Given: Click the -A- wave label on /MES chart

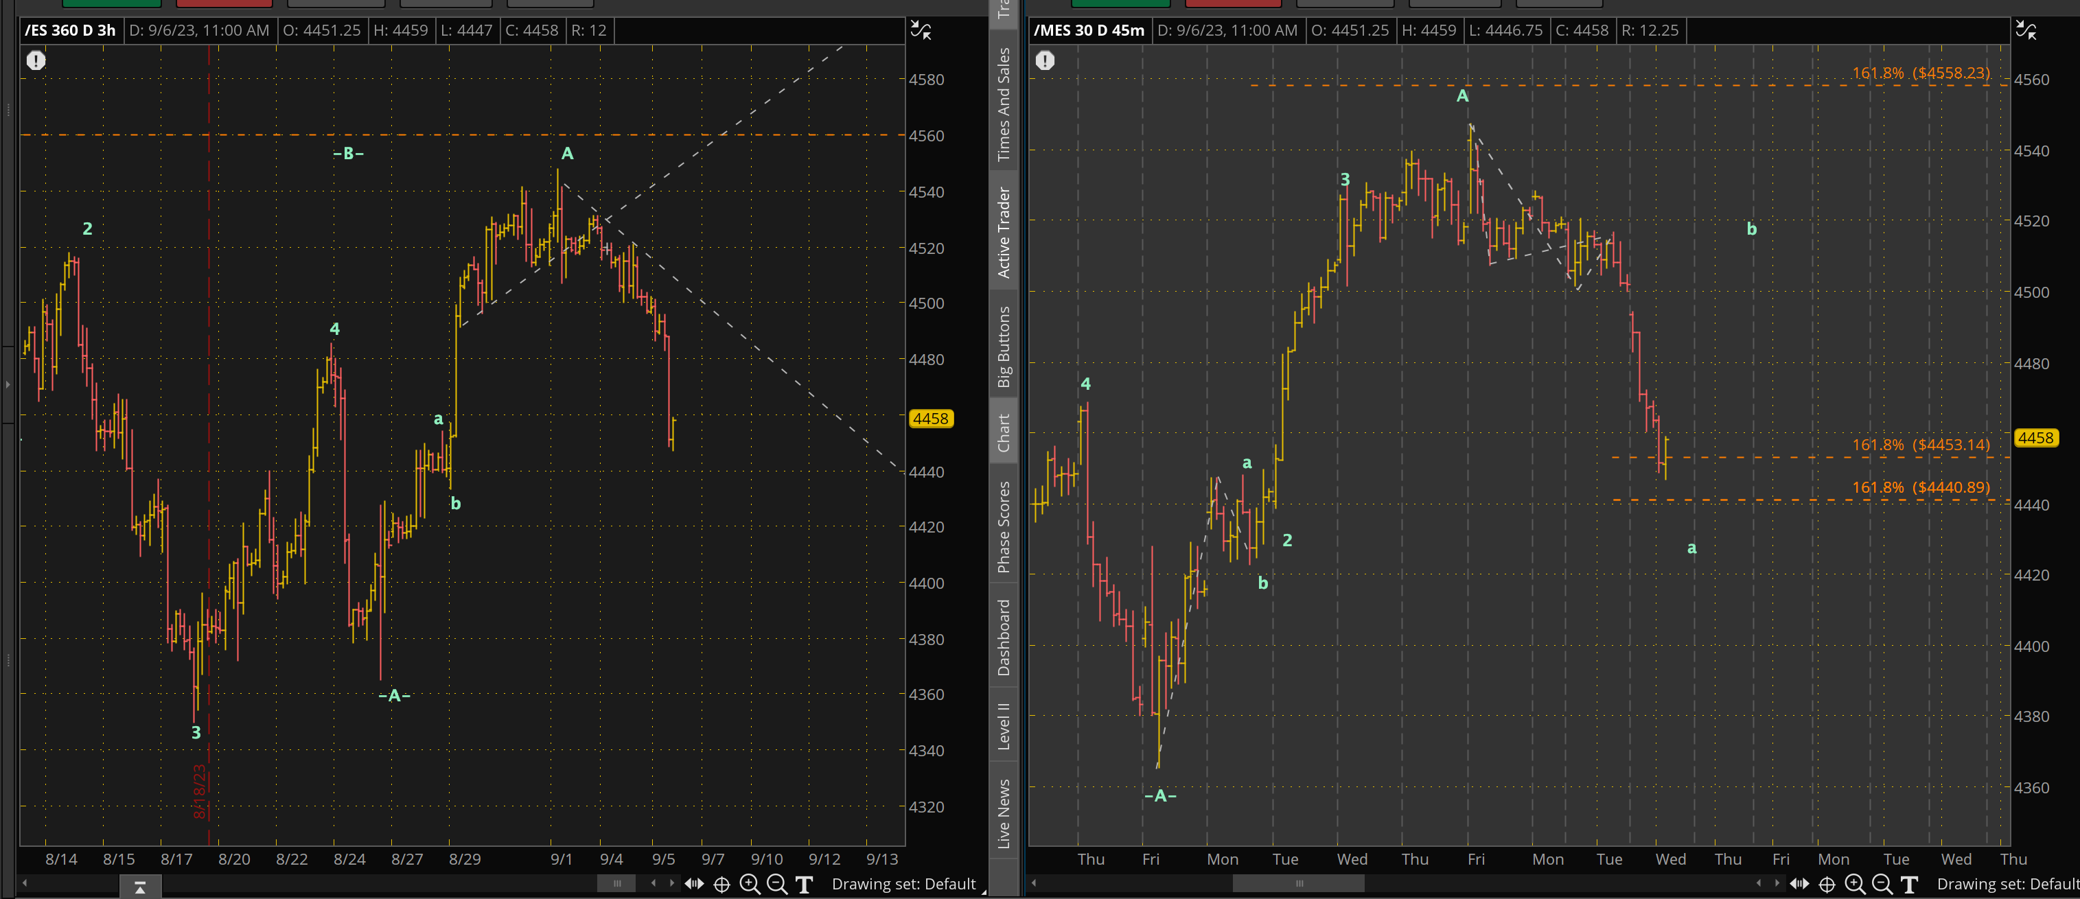Looking at the screenshot, I should point(1160,795).
